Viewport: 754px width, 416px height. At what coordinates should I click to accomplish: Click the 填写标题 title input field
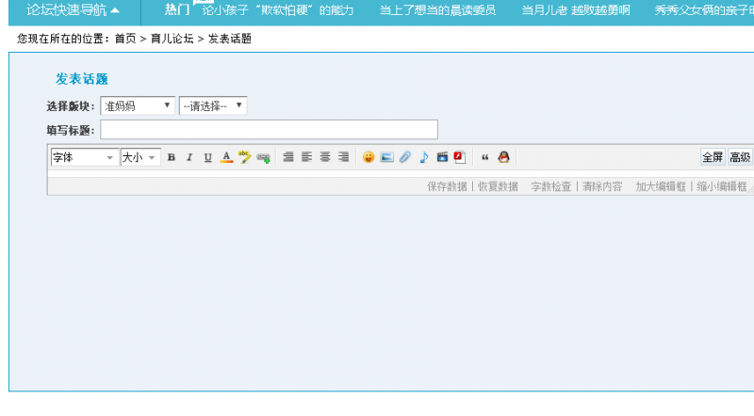coord(269,130)
